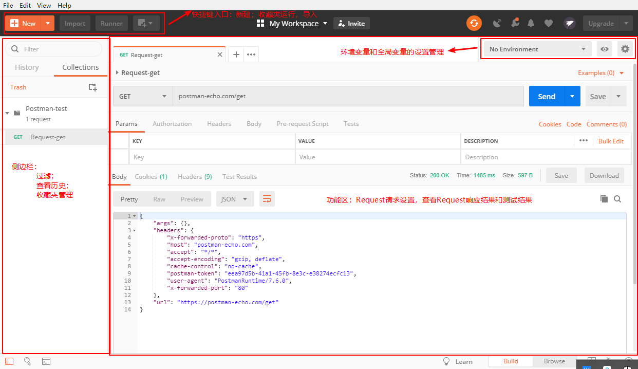Open the New button dropdown arrow

48,23
